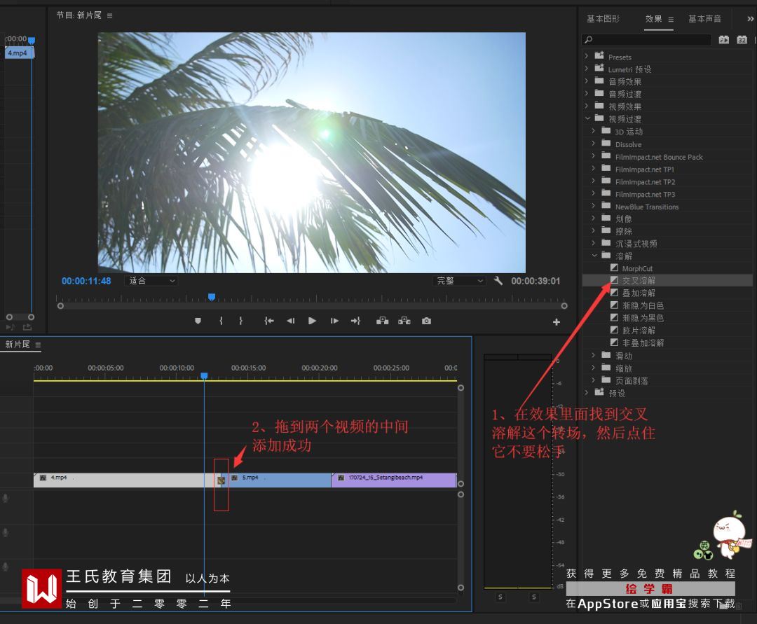Expand the 视频效果 folder

587,106
